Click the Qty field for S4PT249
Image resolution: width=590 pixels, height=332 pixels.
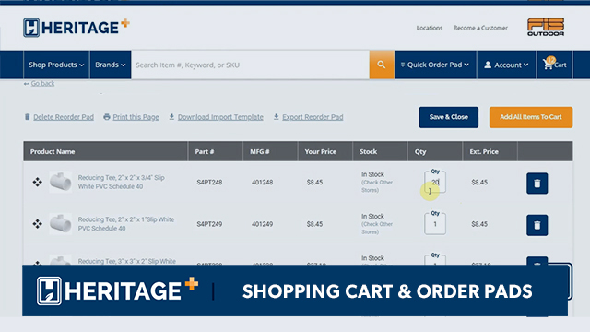click(x=435, y=224)
